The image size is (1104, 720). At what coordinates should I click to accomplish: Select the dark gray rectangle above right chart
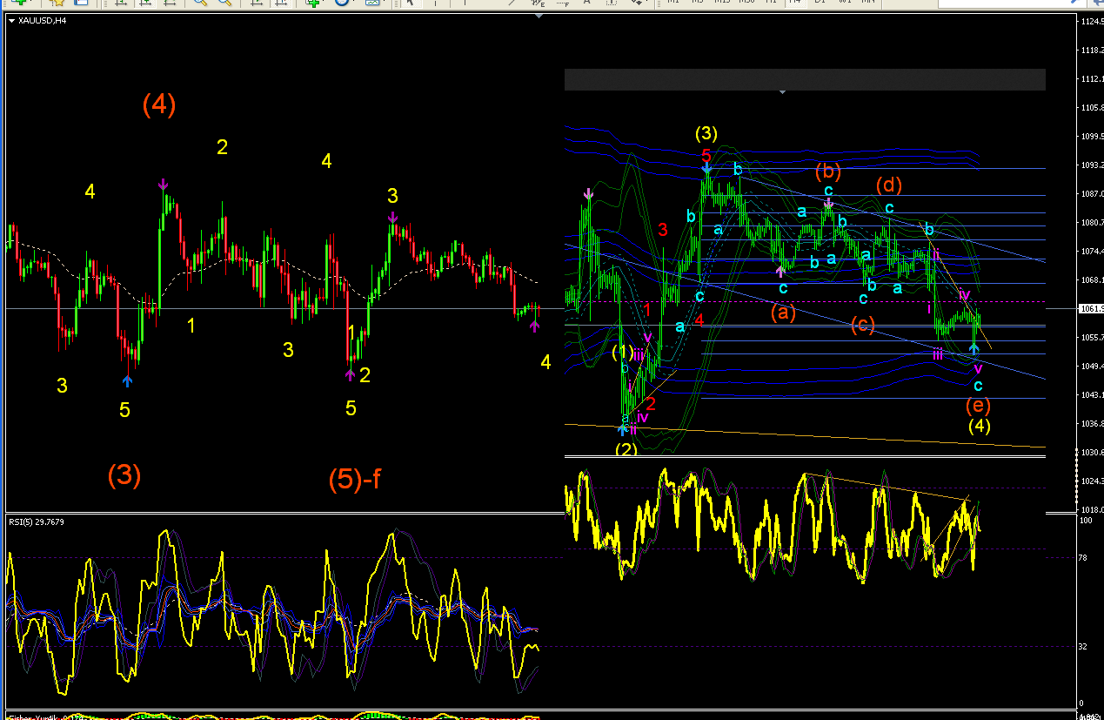805,79
